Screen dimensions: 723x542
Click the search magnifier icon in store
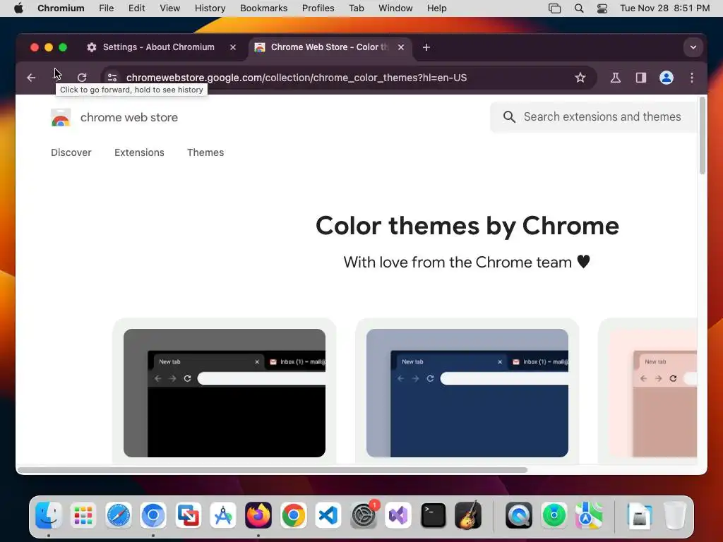click(509, 117)
